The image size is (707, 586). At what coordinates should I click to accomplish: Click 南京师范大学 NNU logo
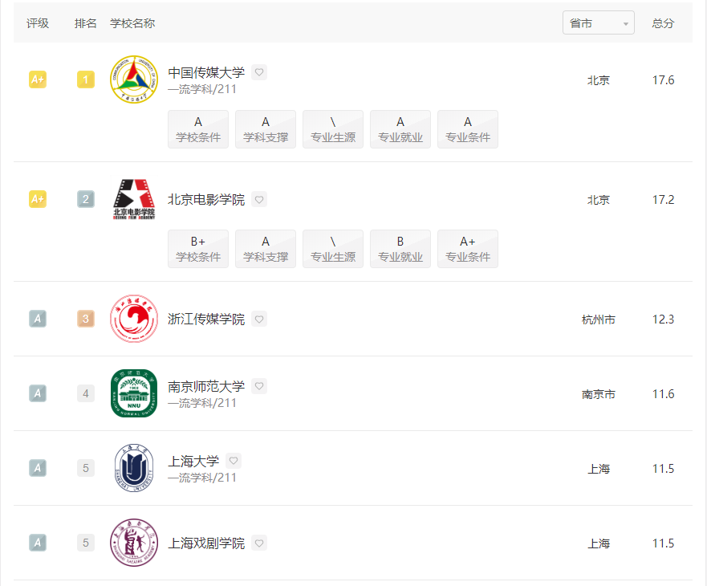[x=134, y=393]
